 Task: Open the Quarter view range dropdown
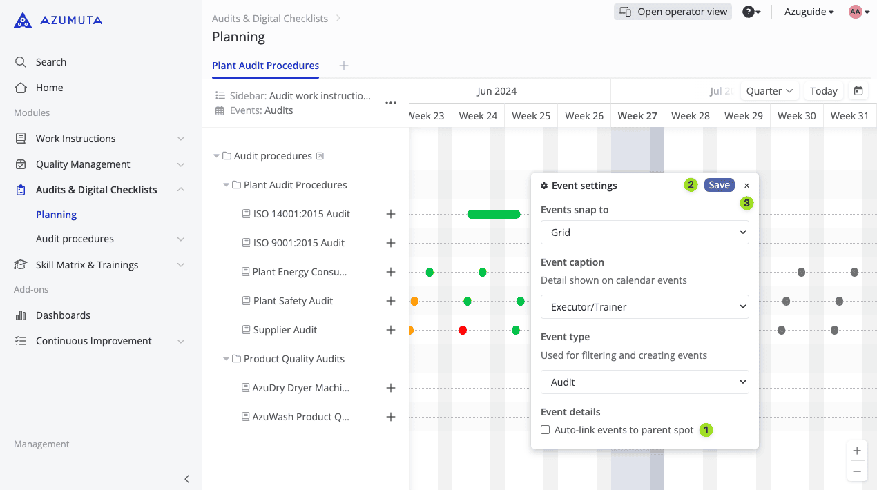[769, 91]
